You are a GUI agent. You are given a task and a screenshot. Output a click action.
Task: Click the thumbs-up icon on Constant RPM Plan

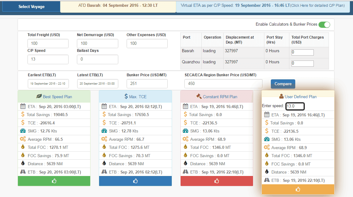pos(216,181)
